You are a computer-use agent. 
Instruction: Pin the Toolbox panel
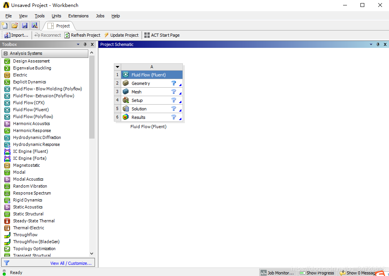tap(85, 44)
